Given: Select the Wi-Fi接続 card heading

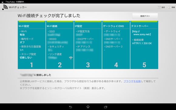Looking at the screenshot, I should pyautogui.click(x=52, y=26).
